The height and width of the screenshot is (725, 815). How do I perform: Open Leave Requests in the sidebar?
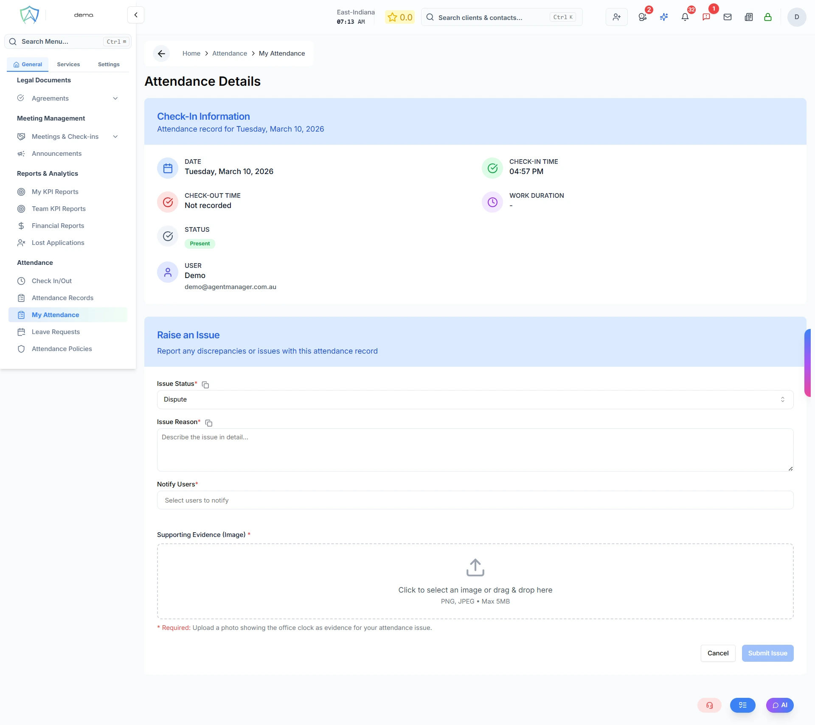56,332
